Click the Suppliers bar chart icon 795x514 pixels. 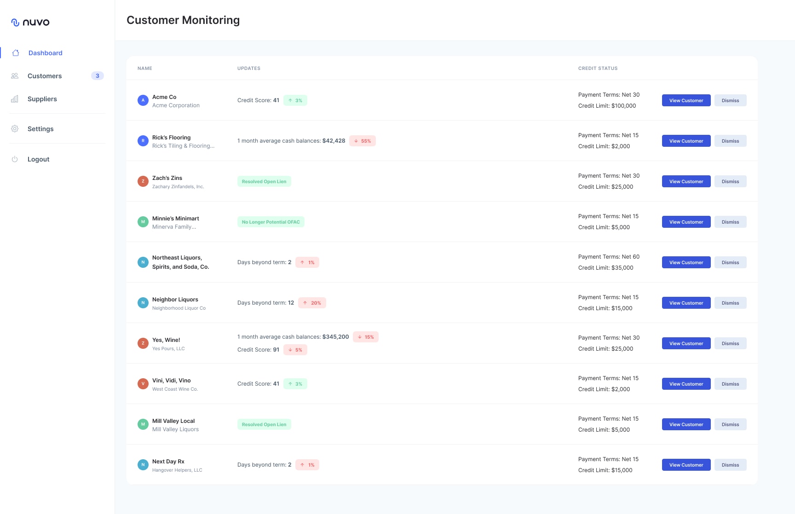click(15, 99)
